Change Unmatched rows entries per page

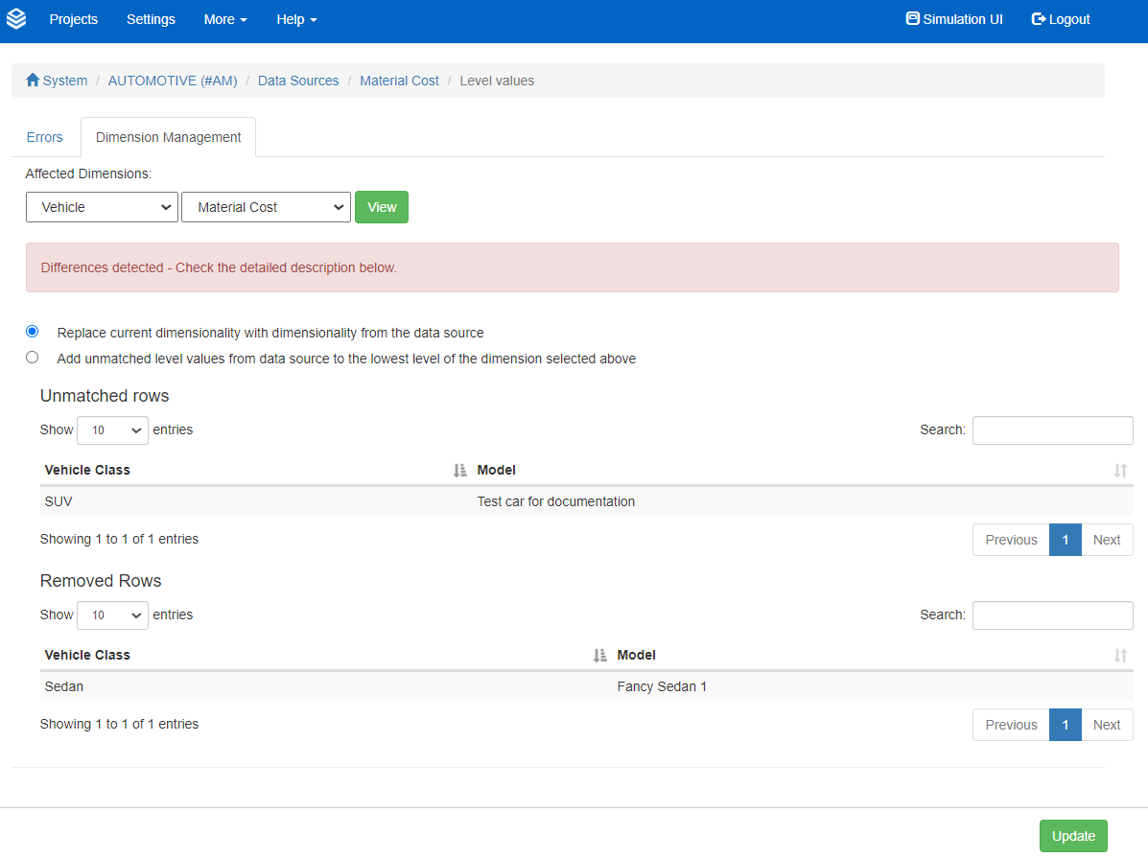[x=112, y=430]
